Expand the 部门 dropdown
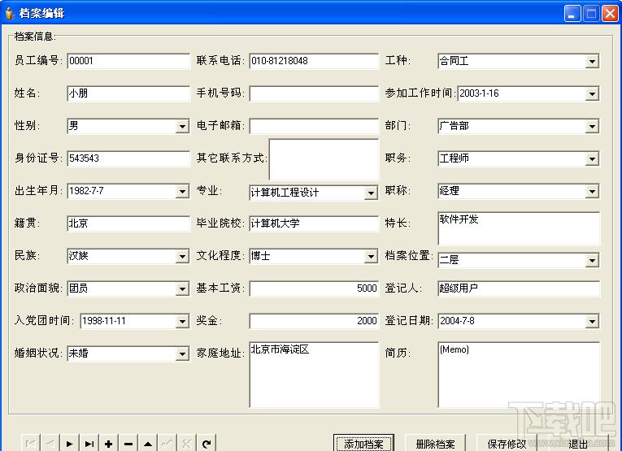622x451 pixels. click(592, 127)
